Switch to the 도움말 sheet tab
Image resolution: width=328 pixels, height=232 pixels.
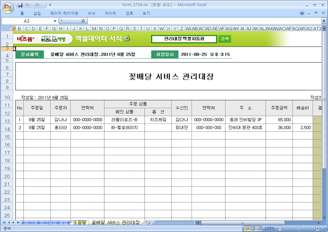[80, 223]
